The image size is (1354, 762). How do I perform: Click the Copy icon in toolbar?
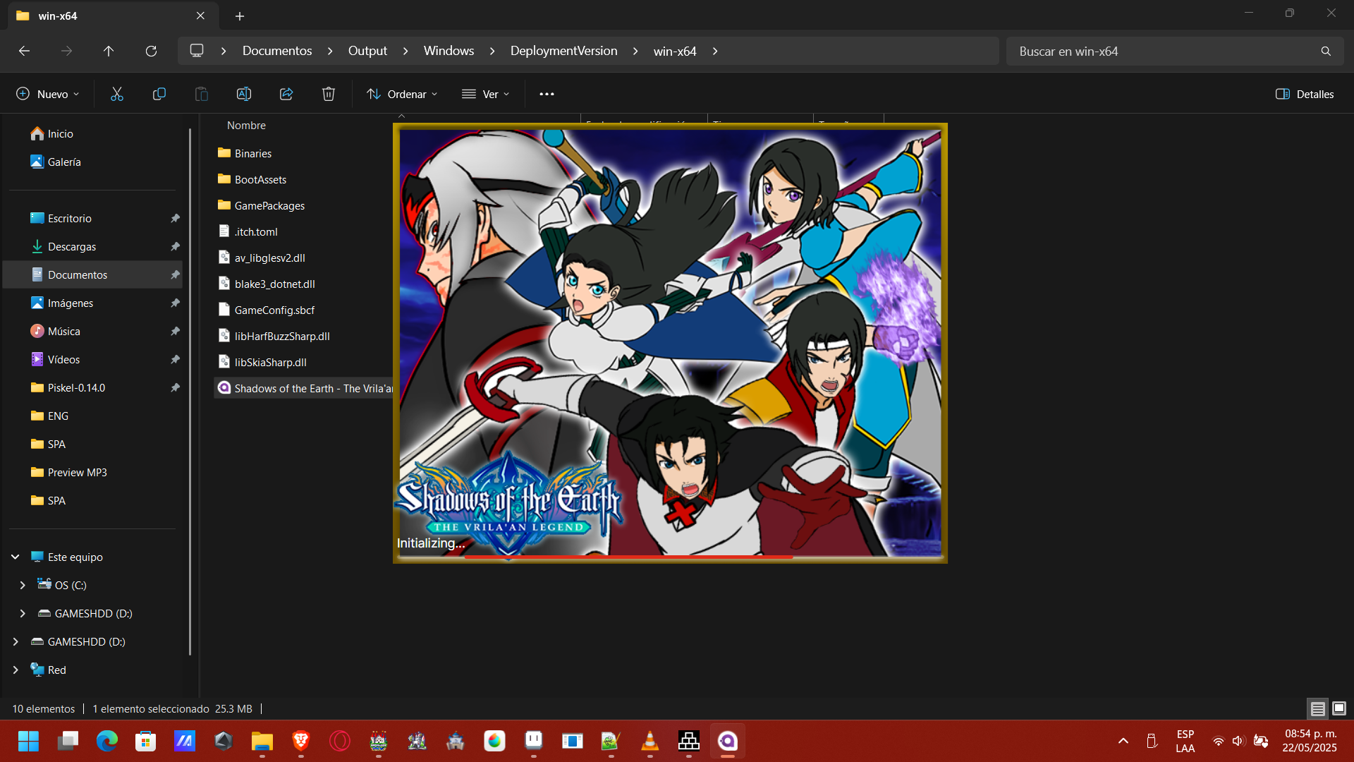click(x=159, y=94)
